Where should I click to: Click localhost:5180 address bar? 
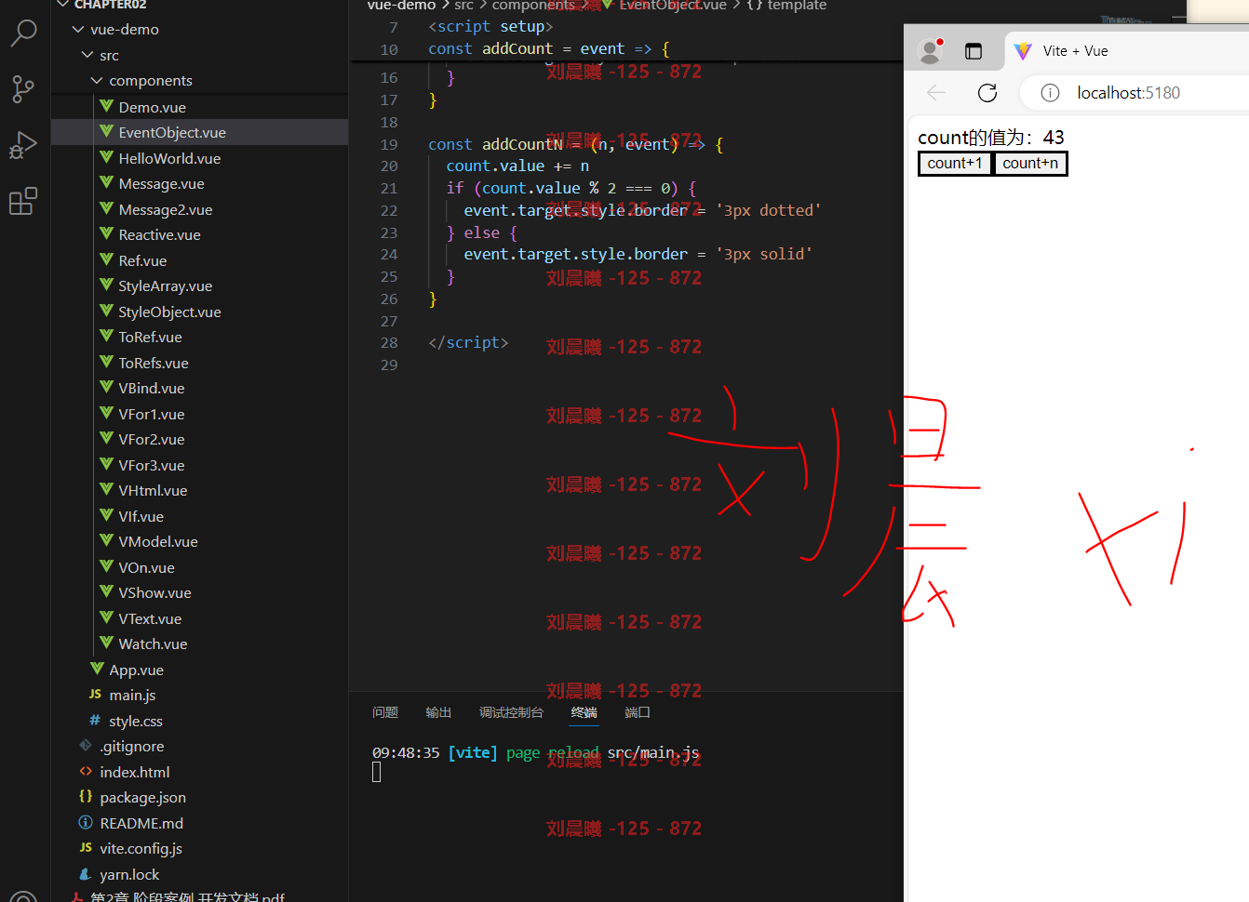pos(1128,93)
